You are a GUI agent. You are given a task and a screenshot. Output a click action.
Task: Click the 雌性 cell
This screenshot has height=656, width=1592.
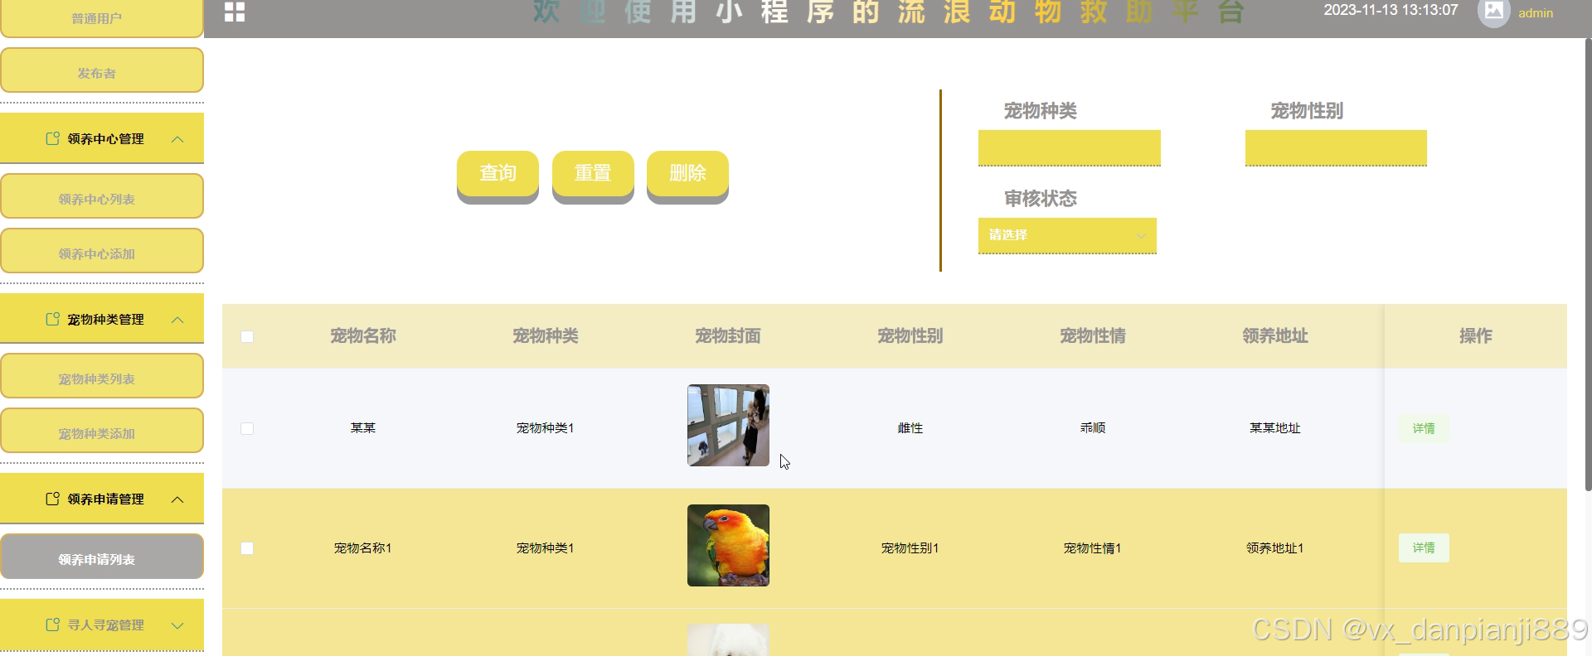(x=910, y=428)
